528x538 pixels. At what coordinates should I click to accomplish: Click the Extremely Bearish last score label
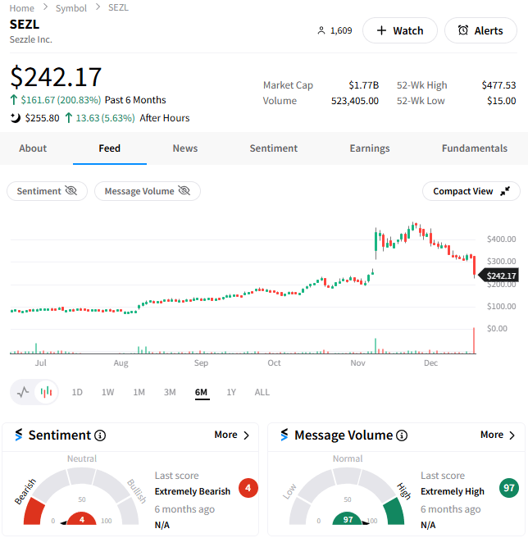click(192, 491)
